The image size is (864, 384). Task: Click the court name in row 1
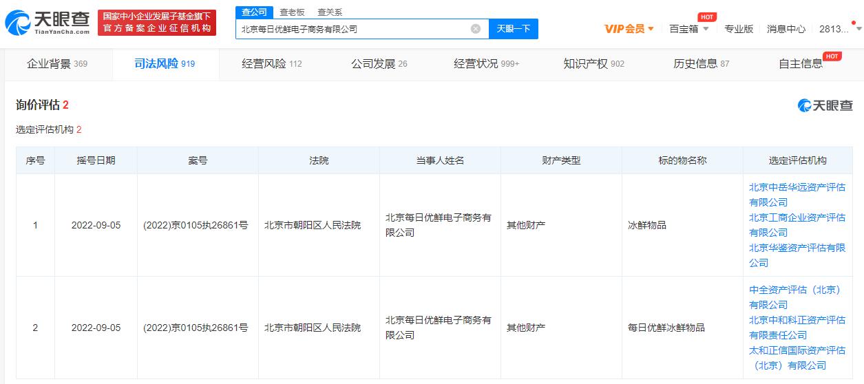(313, 225)
